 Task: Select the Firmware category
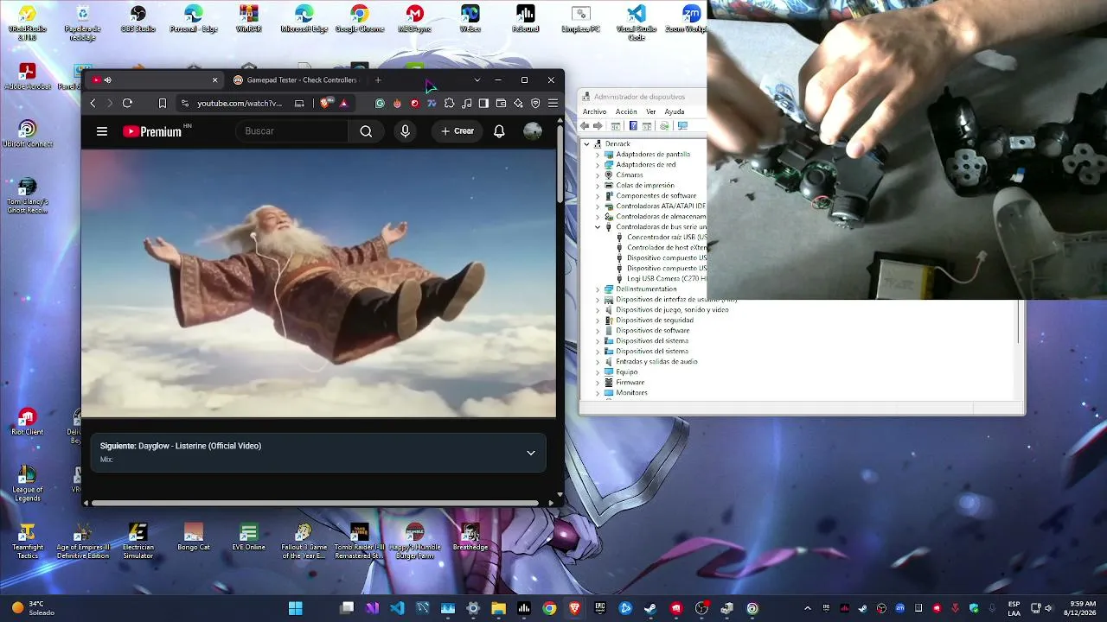coord(630,383)
